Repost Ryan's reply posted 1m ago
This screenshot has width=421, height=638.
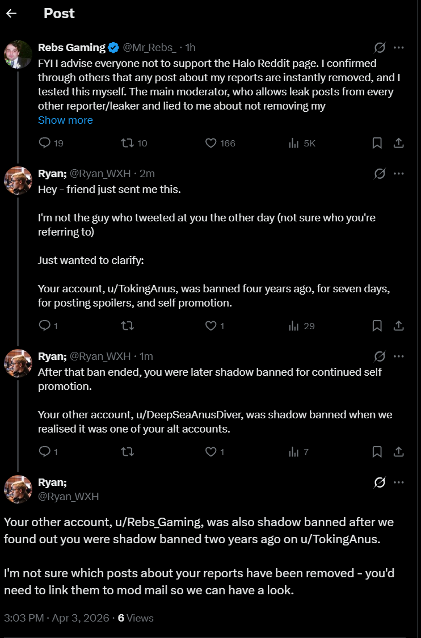point(128,452)
